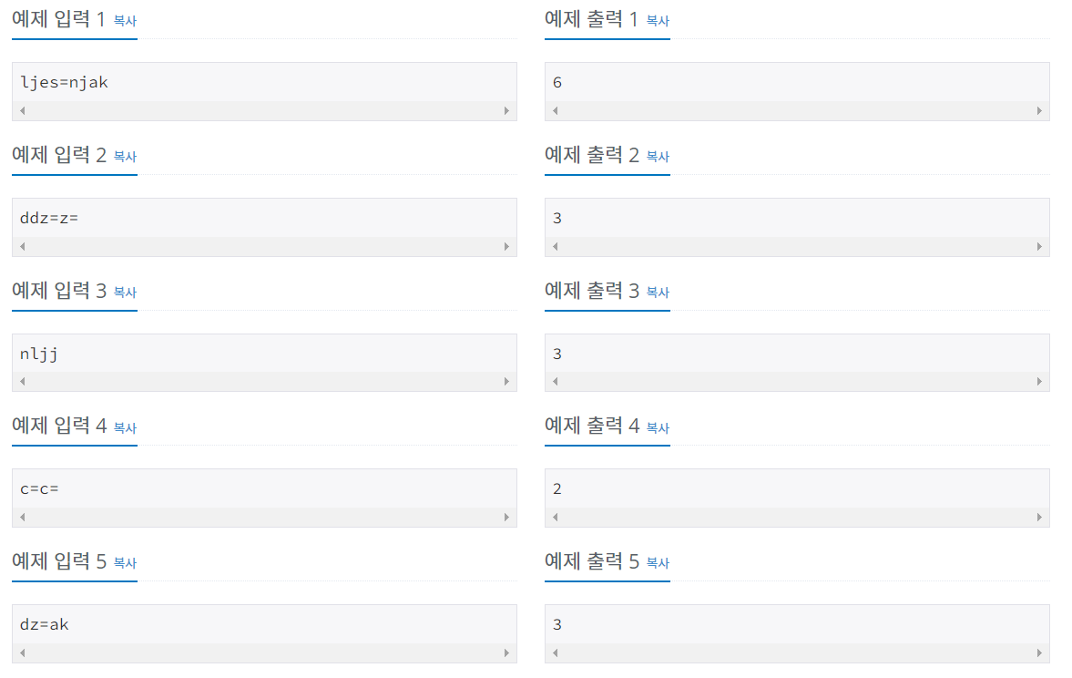Click the 예제 입력 4 heading
1072x678 pixels.
point(56,426)
